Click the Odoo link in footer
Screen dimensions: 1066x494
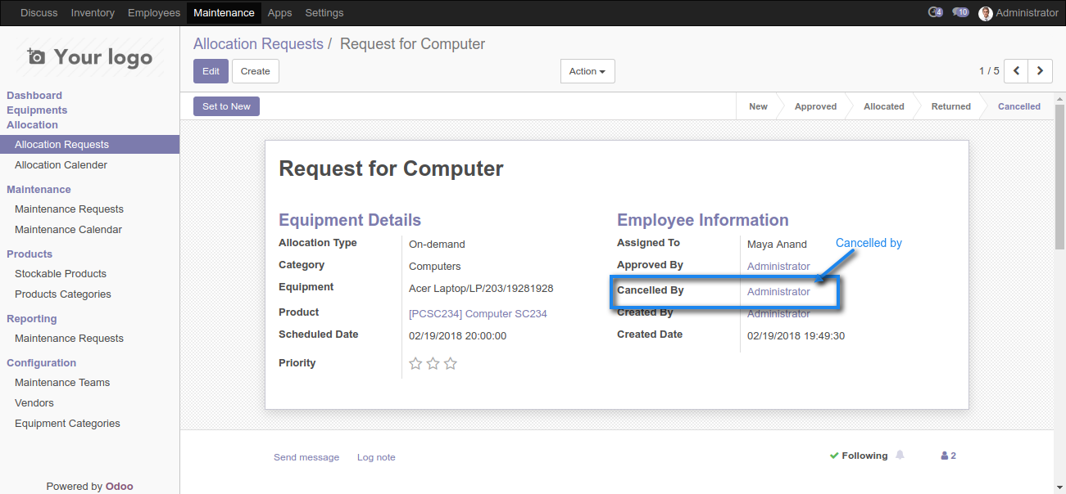pyautogui.click(x=120, y=487)
